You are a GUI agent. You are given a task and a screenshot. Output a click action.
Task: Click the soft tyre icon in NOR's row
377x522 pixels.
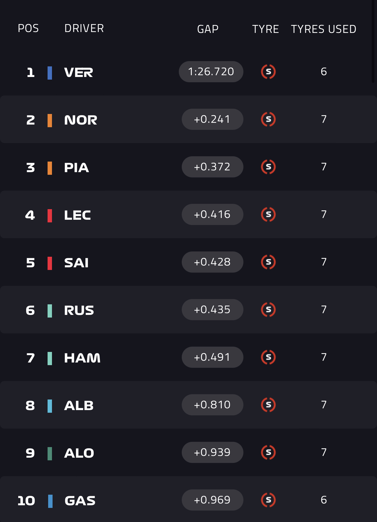(268, 119)
